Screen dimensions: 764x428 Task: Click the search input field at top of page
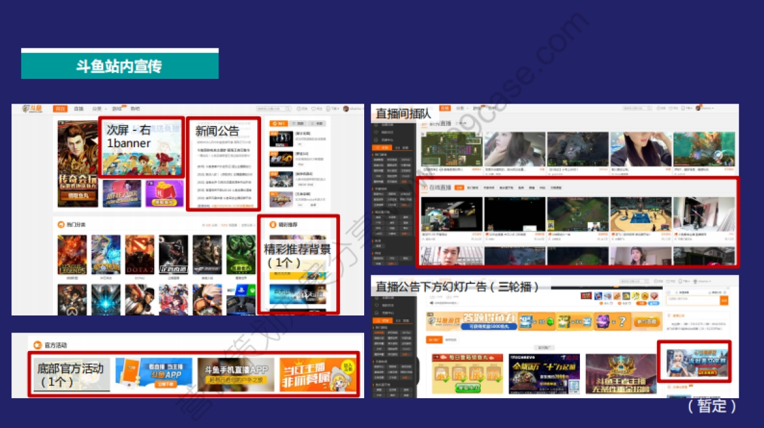pyautogui.click(x=270, y=109)
